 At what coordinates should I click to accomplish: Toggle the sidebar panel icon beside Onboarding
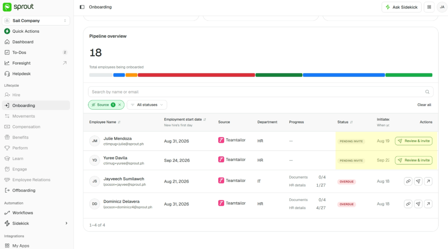(82, 7)
